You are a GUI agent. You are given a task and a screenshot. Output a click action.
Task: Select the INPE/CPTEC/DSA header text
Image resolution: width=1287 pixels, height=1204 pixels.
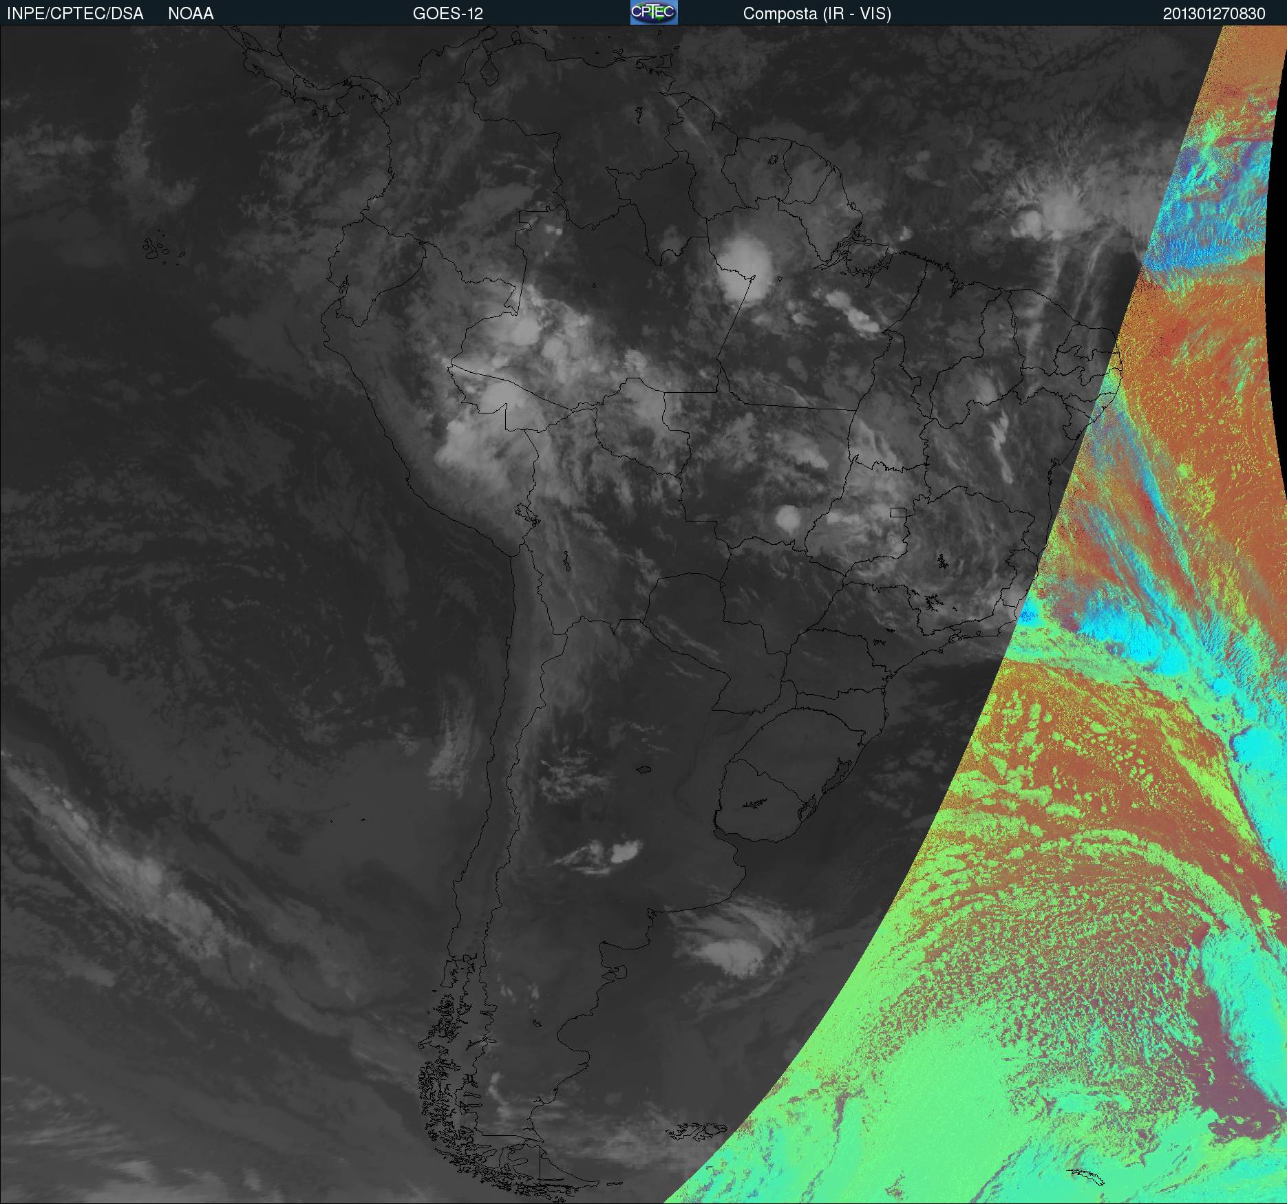coord(75,14)
